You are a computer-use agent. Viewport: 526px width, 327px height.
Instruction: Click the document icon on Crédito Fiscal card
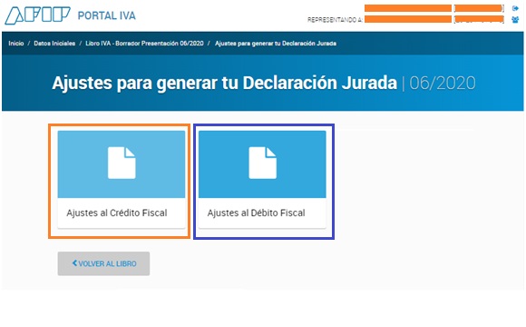tap(122, 163)
